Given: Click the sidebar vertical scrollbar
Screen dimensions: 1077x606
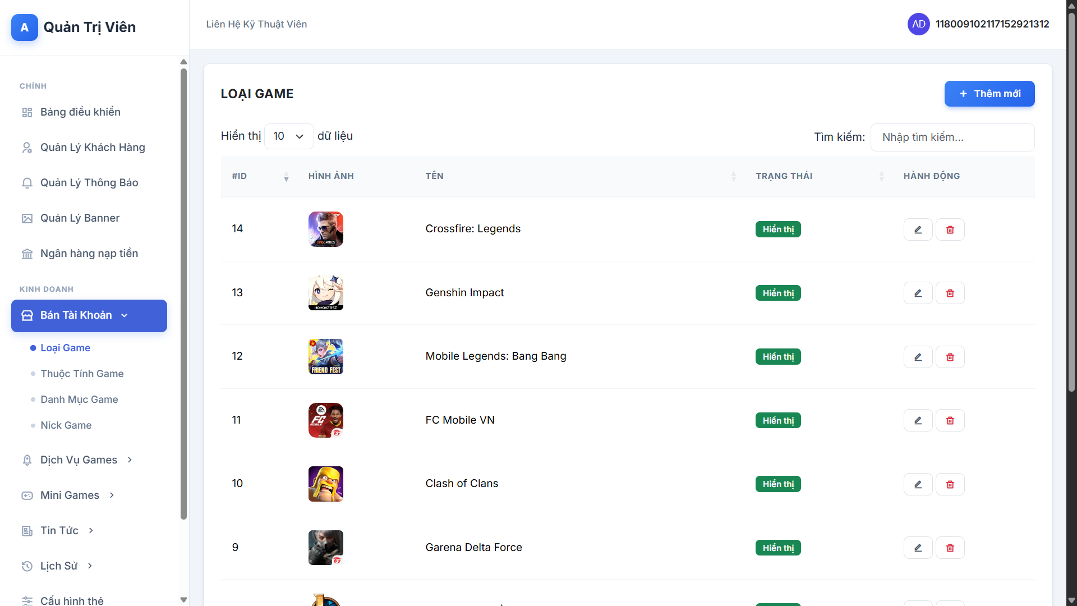Looking at the screenshot, I should (183, 292).
